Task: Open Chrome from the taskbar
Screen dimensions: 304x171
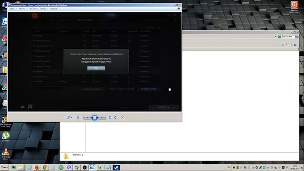Action: click(45, 167)
